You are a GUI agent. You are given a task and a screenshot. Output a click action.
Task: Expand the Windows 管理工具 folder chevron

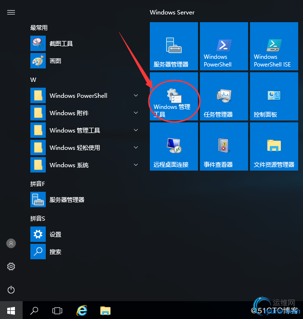136,130
